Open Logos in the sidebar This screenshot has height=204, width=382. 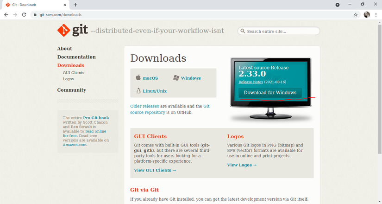68,79
